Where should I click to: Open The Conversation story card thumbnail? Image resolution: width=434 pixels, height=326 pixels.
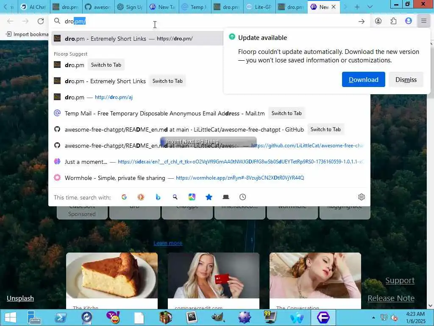[315, 275]
